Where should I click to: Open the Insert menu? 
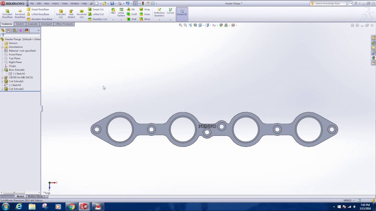click(56, 4)
